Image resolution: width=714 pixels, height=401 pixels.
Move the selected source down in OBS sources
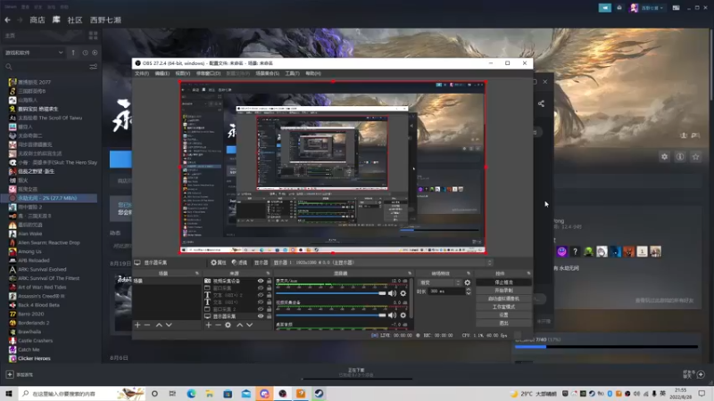[250, 325]
